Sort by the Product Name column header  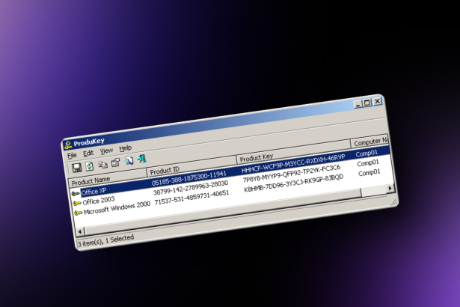pyautogui.click(x=91, y=180)
